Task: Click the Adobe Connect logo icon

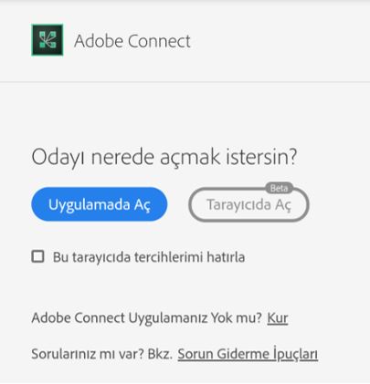Action: [48, 40]
